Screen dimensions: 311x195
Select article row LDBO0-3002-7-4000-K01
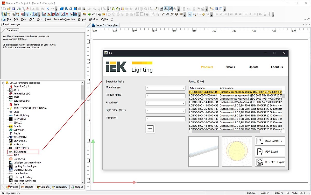click(x=235, y=95)
